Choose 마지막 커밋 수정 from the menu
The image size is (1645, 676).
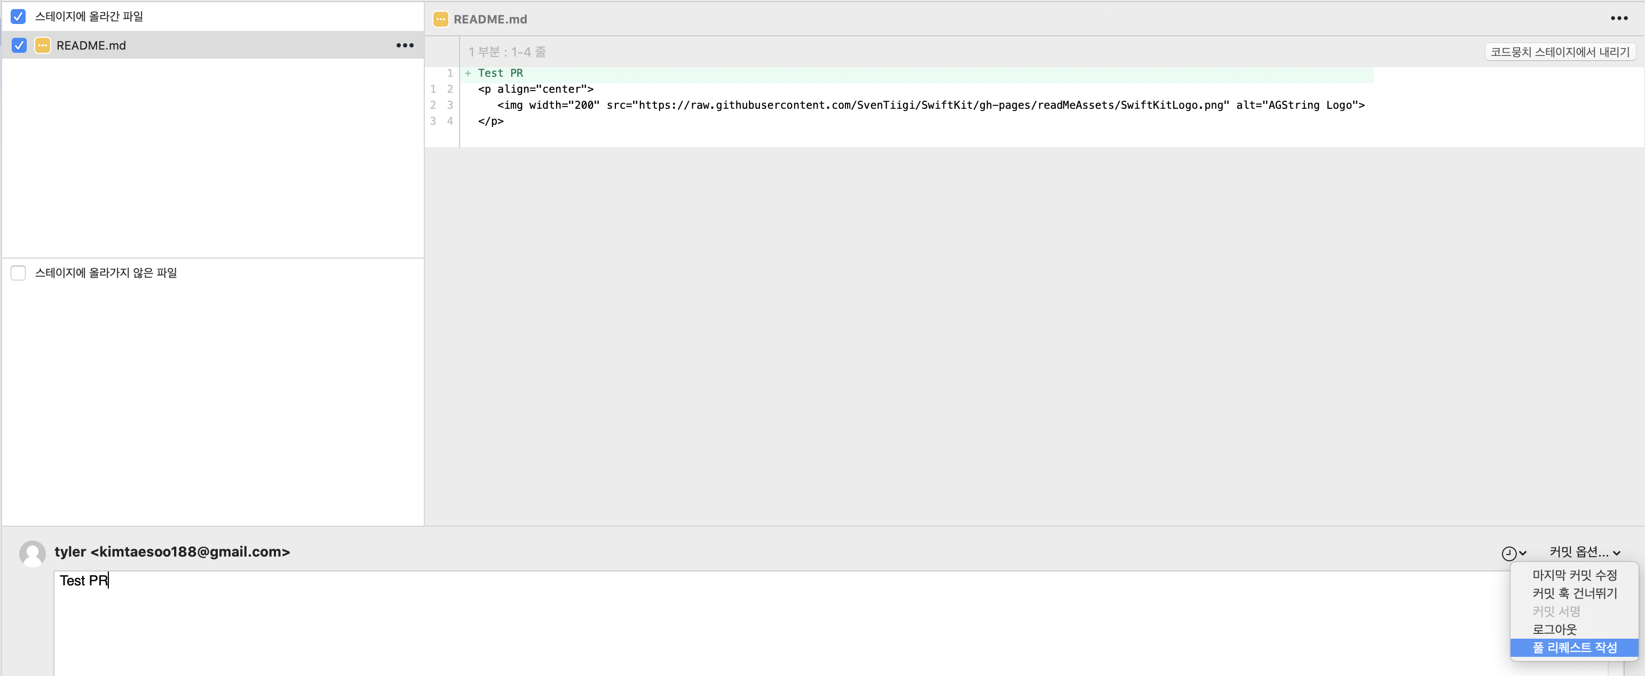click(1574, 575)
